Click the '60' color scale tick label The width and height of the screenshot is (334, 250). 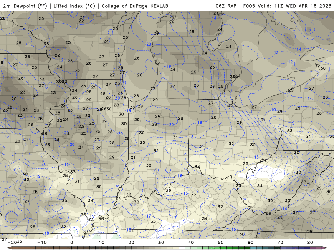click(x=250, y=242)
